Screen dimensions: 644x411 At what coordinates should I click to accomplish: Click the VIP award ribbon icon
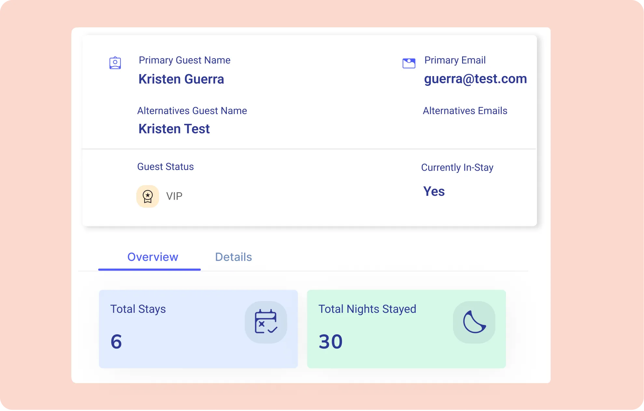(148, 196)
